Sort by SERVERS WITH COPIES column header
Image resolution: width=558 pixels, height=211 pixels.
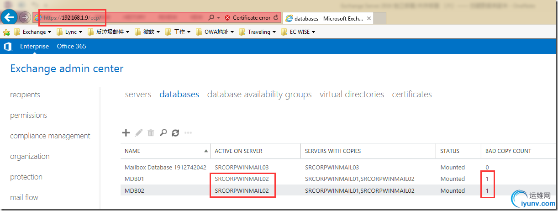coord(368,151)
